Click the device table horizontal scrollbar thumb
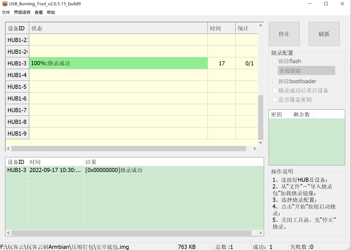This screenshot has width=351, height=250. pos(129,149)
